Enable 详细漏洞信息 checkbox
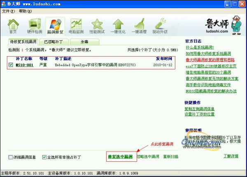The height and width of the screenshot is (177, 247). 10,157
